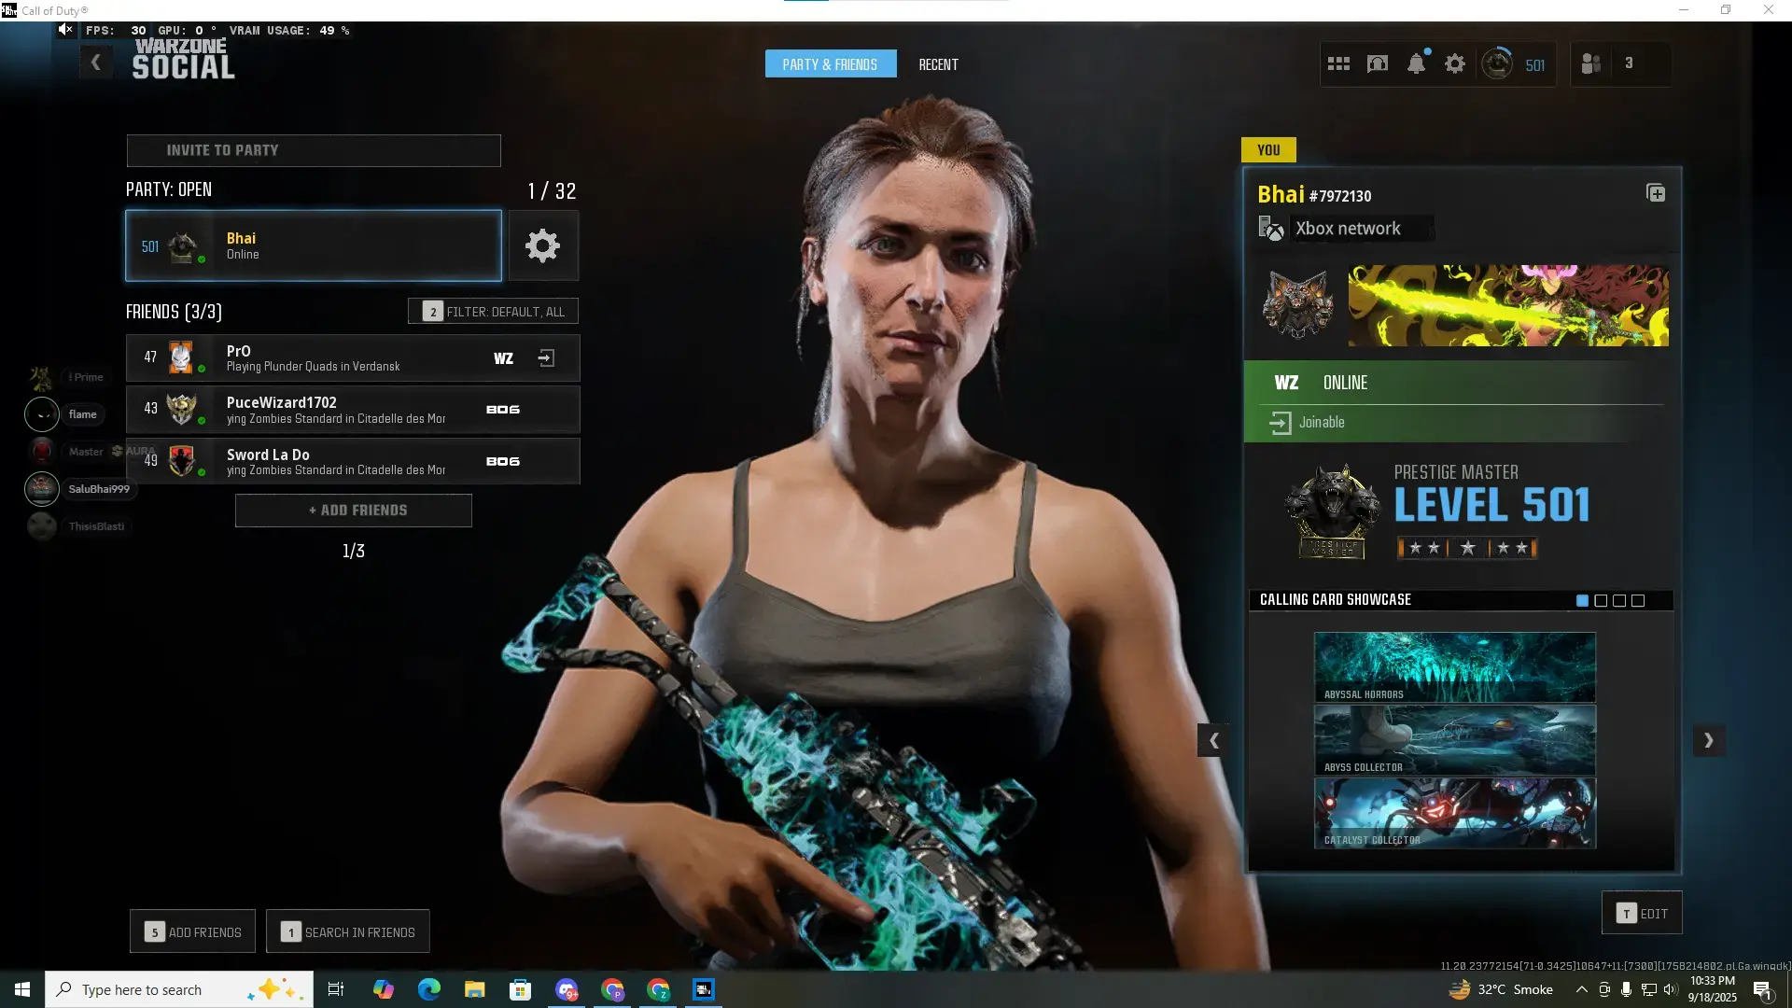The image size is (1792, 1008).
Task: Open the grid menu icon
Action: [1338, 64]
